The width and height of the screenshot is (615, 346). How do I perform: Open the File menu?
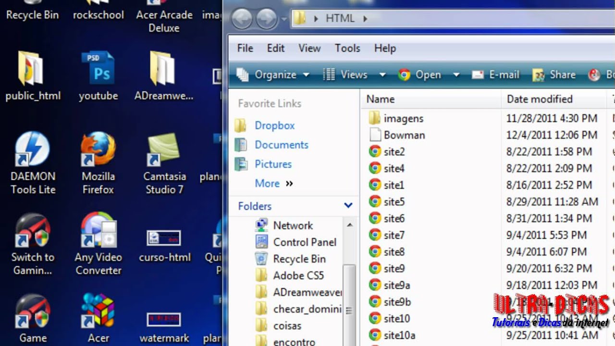click(245, 48)
